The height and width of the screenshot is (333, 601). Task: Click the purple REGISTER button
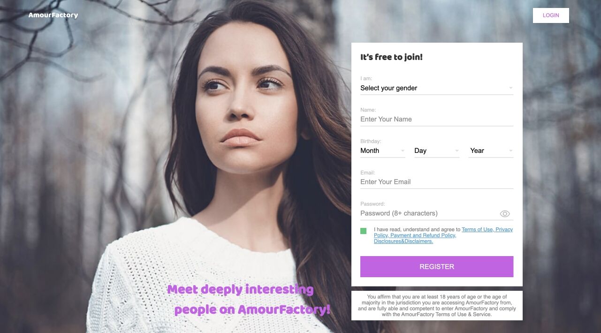coord(437,266)
